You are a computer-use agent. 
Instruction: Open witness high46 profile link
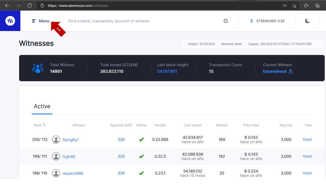click(69, 156)
